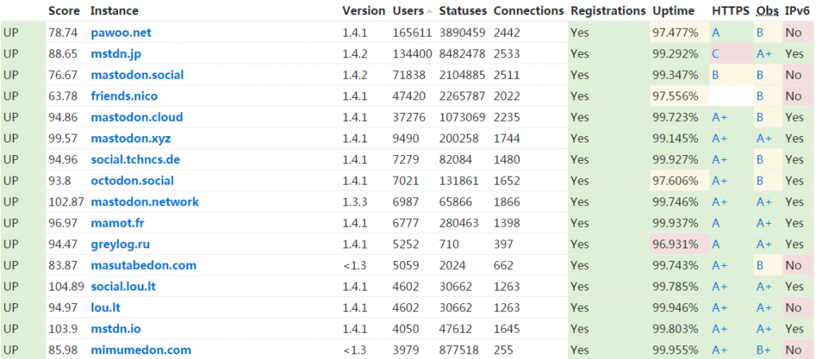
Task: Click the Obs column header
Action: pyautogui.click(x=767, y=10)
